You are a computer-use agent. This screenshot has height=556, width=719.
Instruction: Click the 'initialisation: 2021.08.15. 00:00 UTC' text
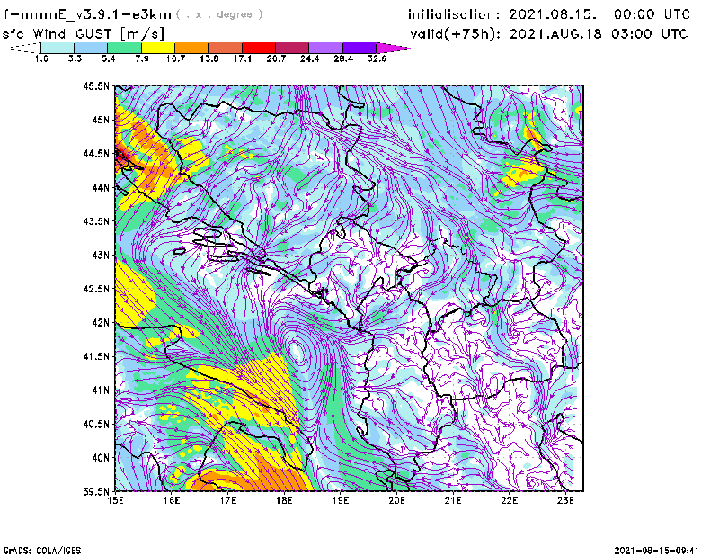(549, 14)
